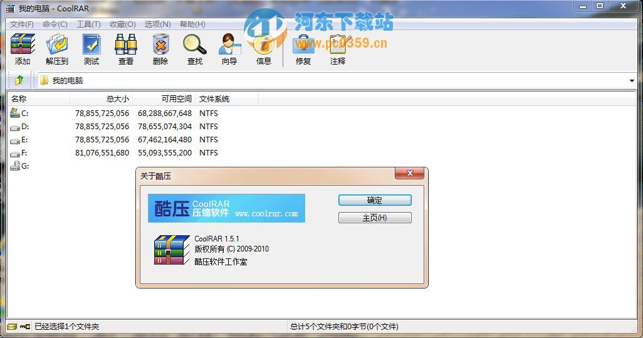Open the 工具(T) menu
643x338 pixels.
coord(88,24)
